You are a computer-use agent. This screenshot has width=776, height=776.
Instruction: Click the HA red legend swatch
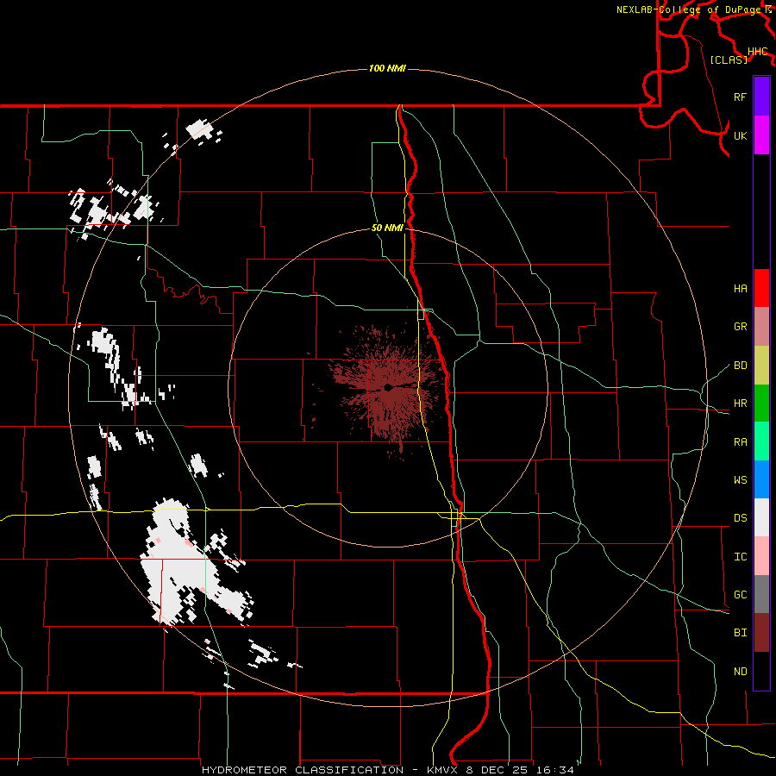coord(761,288)
